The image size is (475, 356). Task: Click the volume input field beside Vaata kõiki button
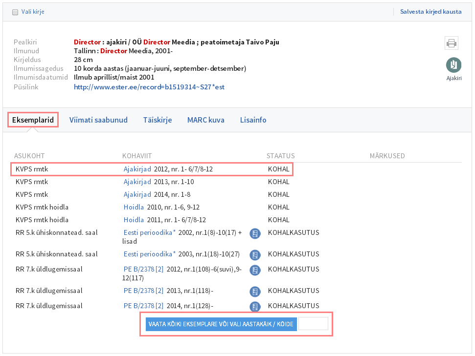point(313,324)
